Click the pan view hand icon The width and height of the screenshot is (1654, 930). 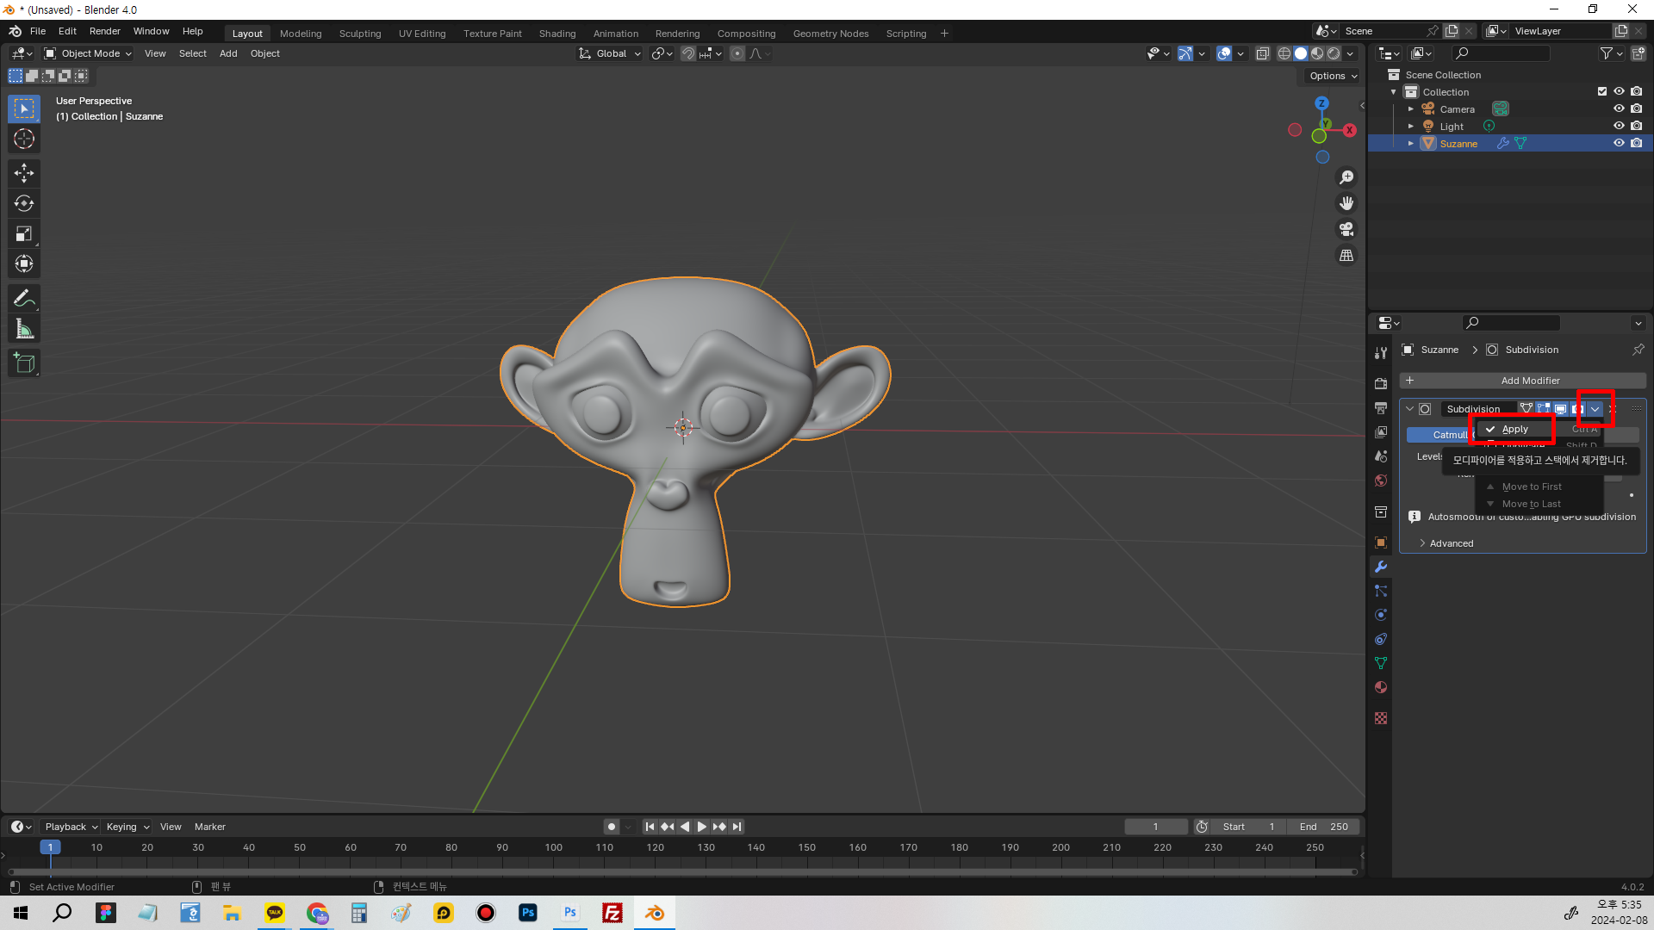1346,203
